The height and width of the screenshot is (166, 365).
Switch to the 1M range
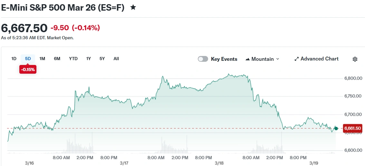coord(42,59)
